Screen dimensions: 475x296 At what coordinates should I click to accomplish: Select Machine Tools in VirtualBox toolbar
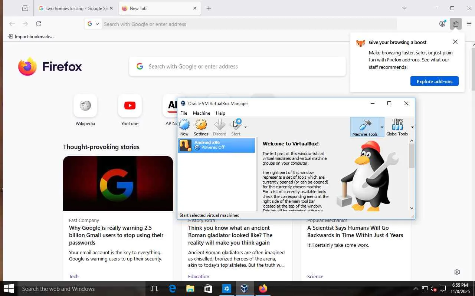[365, 128]
